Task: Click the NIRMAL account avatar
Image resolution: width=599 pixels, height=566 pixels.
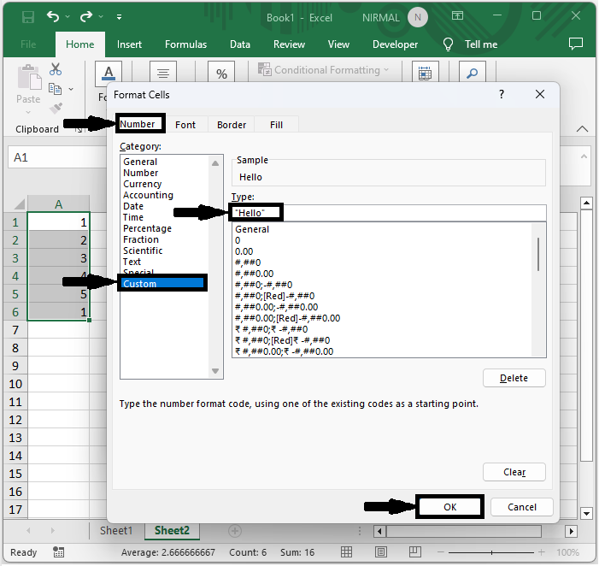Action: tap(418, 17)
